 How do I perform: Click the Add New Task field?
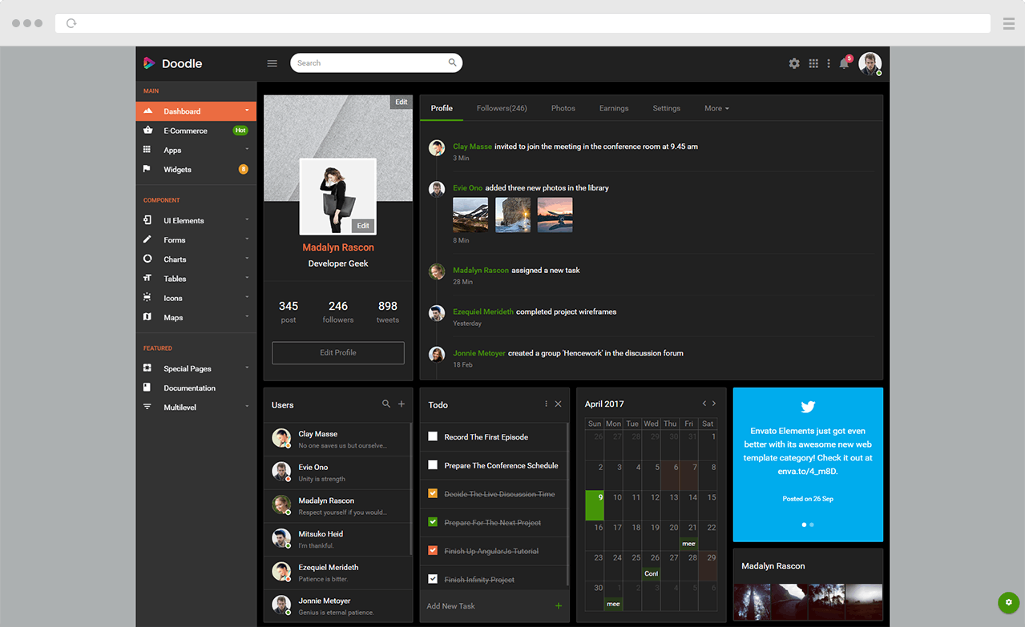[486, 606]
